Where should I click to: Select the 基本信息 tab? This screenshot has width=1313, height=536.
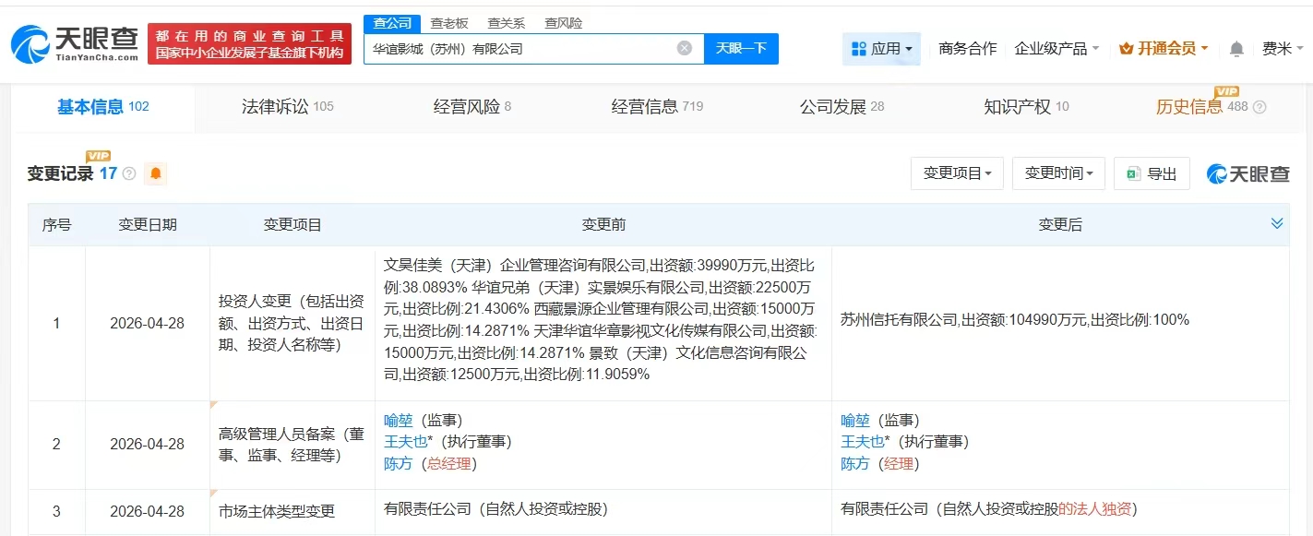(102, 107)
